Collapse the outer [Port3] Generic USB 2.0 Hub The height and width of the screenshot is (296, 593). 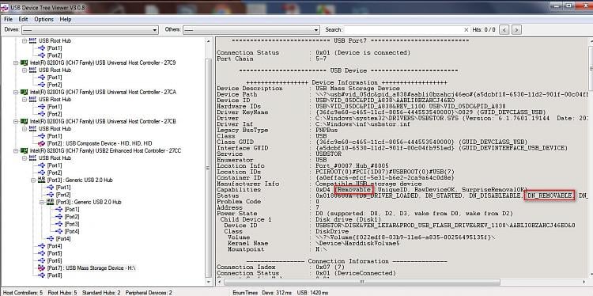[x=33, y=180]
